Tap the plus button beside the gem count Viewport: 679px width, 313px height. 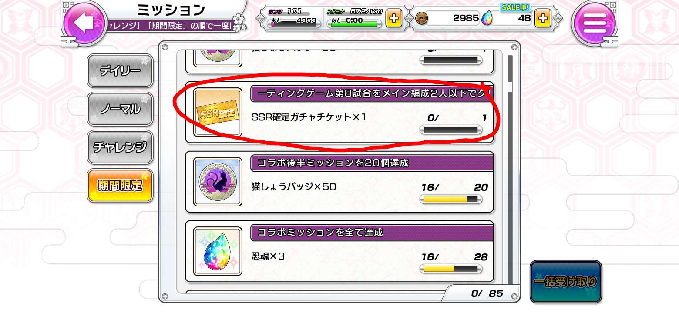pos(542,18)
